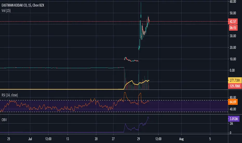Click the 50.00 price axis label
Image resolution: width=242 pixels, height=143 pixels.
(x=233, y=13)
